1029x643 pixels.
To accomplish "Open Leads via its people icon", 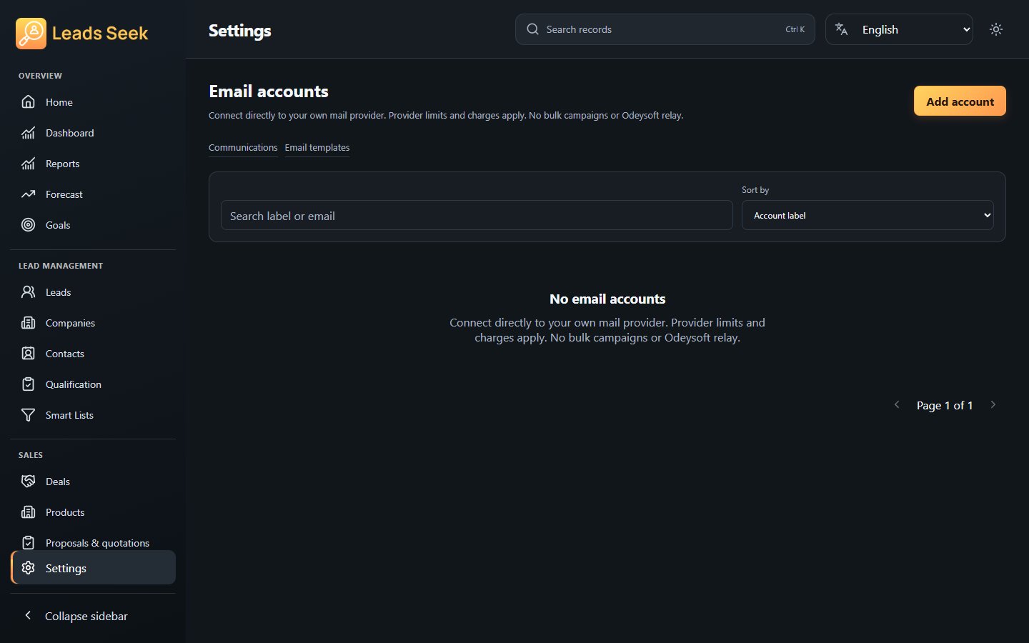I will coord(28,292).
